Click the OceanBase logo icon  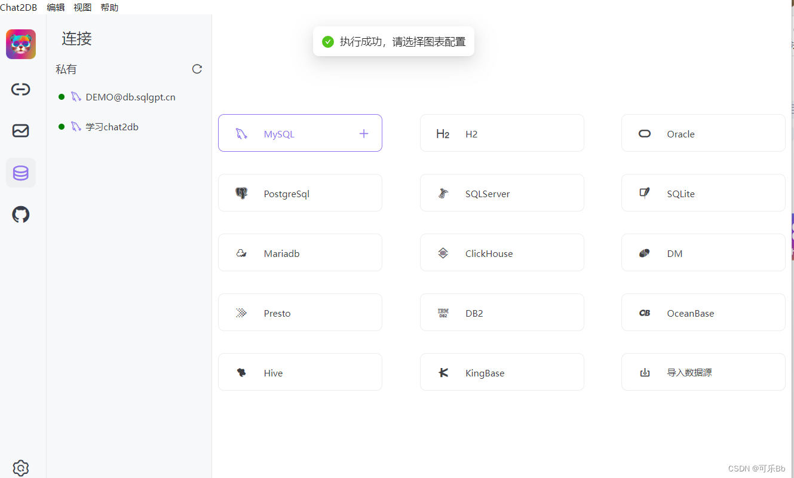point(645,313)
